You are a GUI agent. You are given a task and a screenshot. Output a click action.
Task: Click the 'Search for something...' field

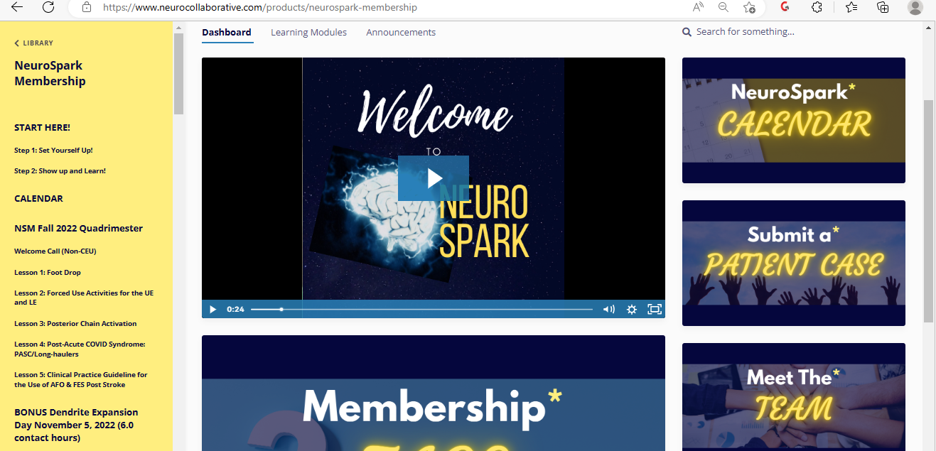coord(746,32)
